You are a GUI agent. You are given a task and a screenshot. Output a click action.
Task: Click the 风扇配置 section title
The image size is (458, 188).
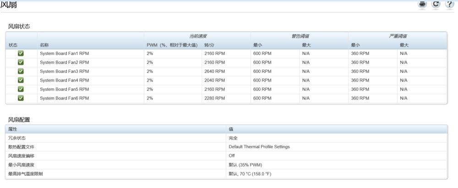(19, 120)
